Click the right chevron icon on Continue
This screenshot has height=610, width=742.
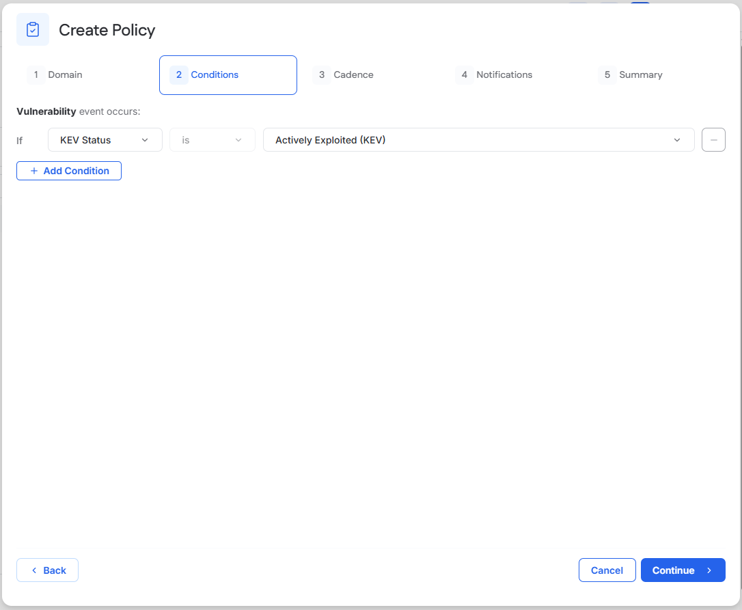pos(709,570)
